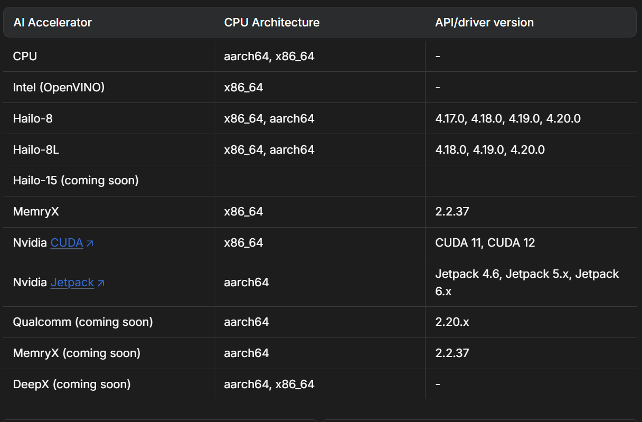Select the Hailo-15 (coming soon) cell

pos(75,181)
